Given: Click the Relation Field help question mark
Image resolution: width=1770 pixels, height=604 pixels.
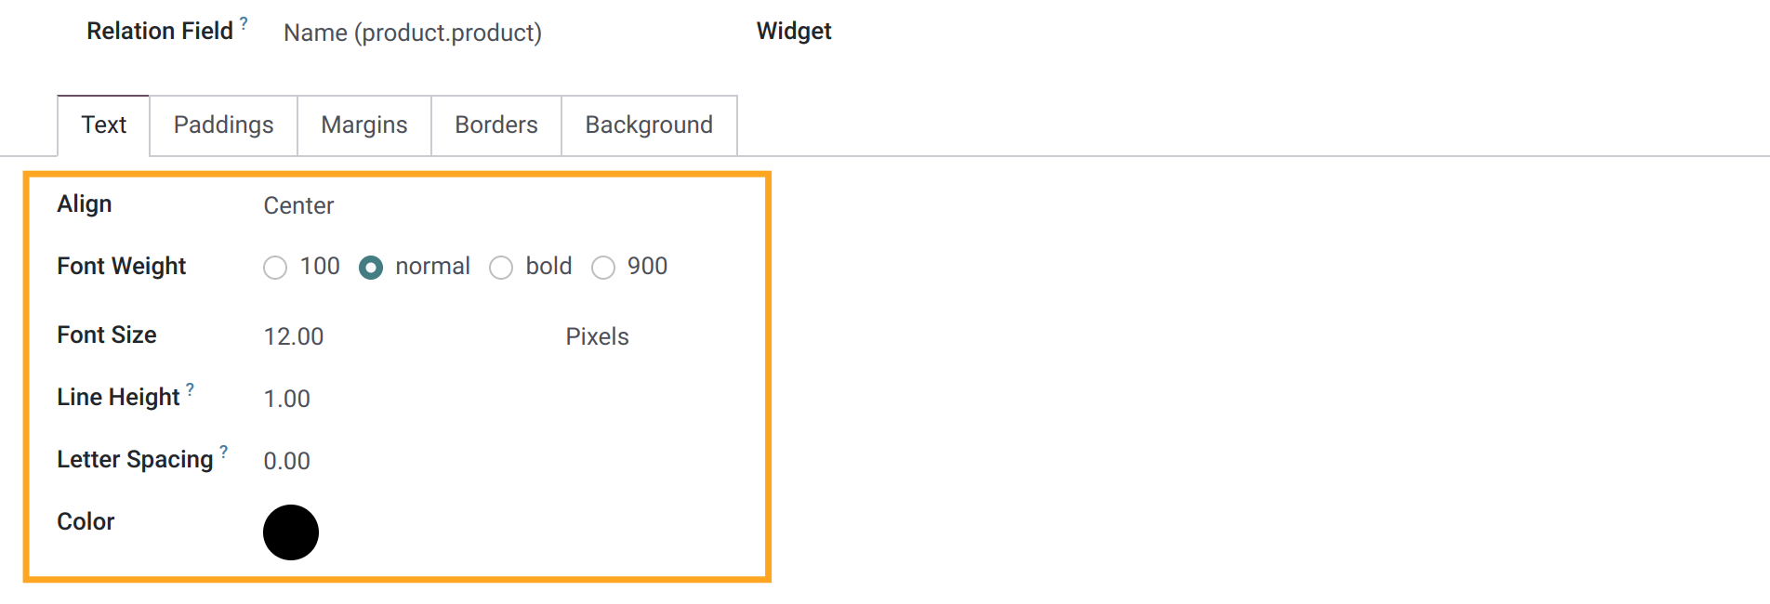Looking at the screenshot, I should coord(244,22).
